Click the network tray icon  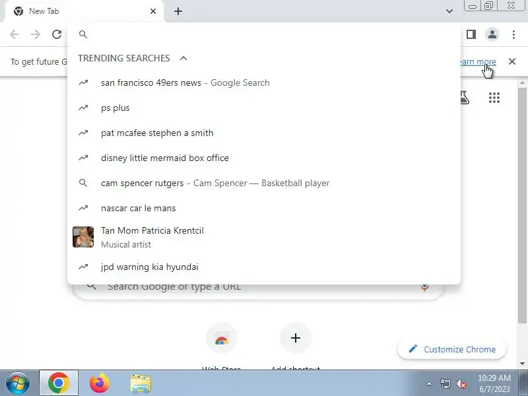[445, 383]
